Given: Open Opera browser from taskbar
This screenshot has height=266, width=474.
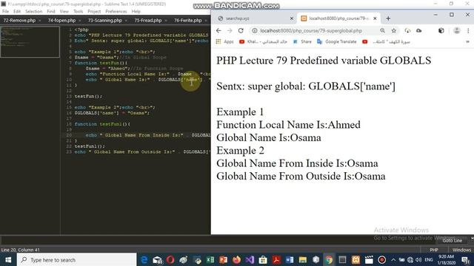Looking at the screenshot, I should (x=170, y=259).
